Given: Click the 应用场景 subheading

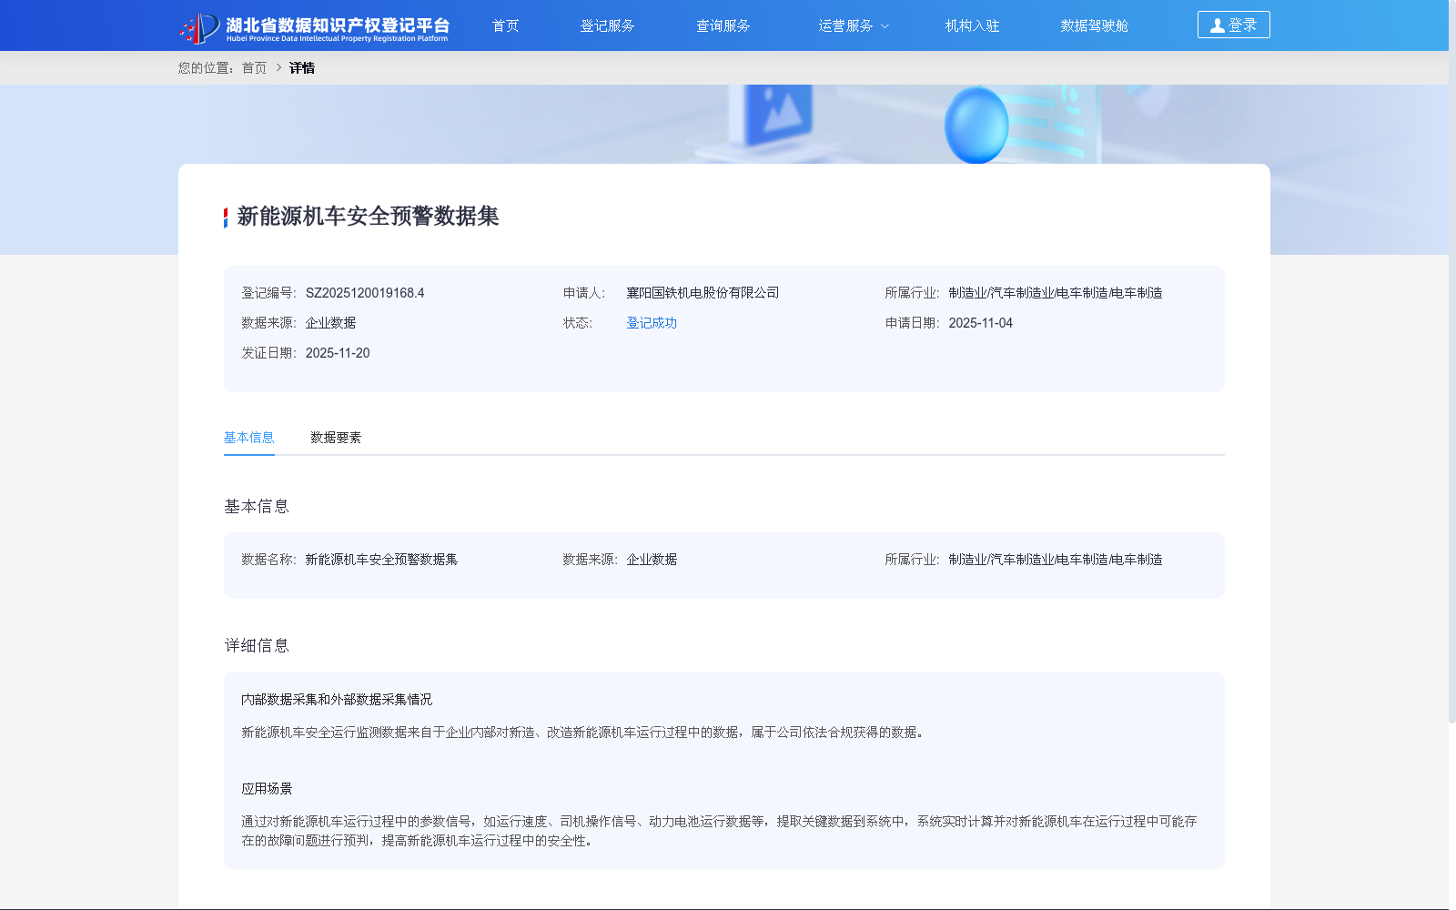Looking at the screenshot, I should coord(267,789).
